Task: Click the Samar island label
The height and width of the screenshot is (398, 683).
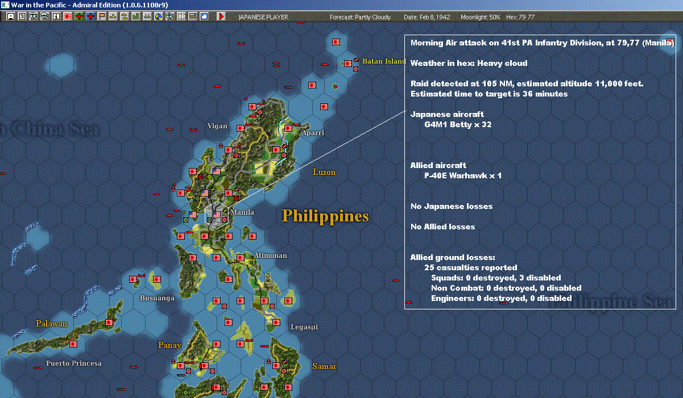Action: [324, 366]
